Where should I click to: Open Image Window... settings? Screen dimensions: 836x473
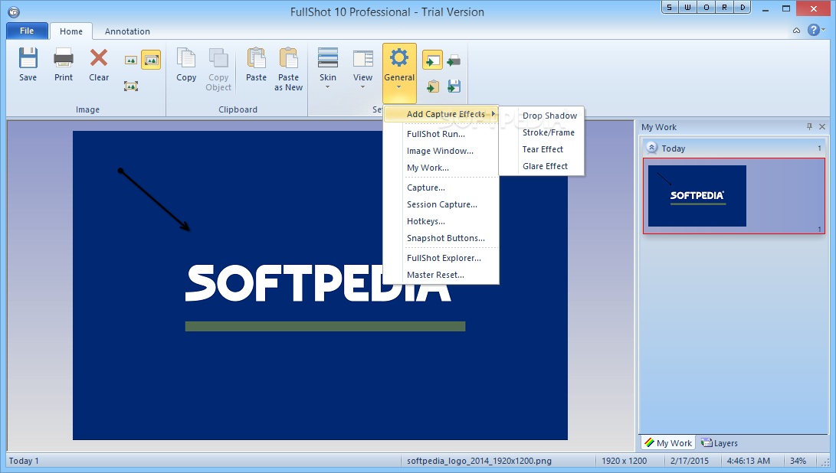tap(441, 151)
